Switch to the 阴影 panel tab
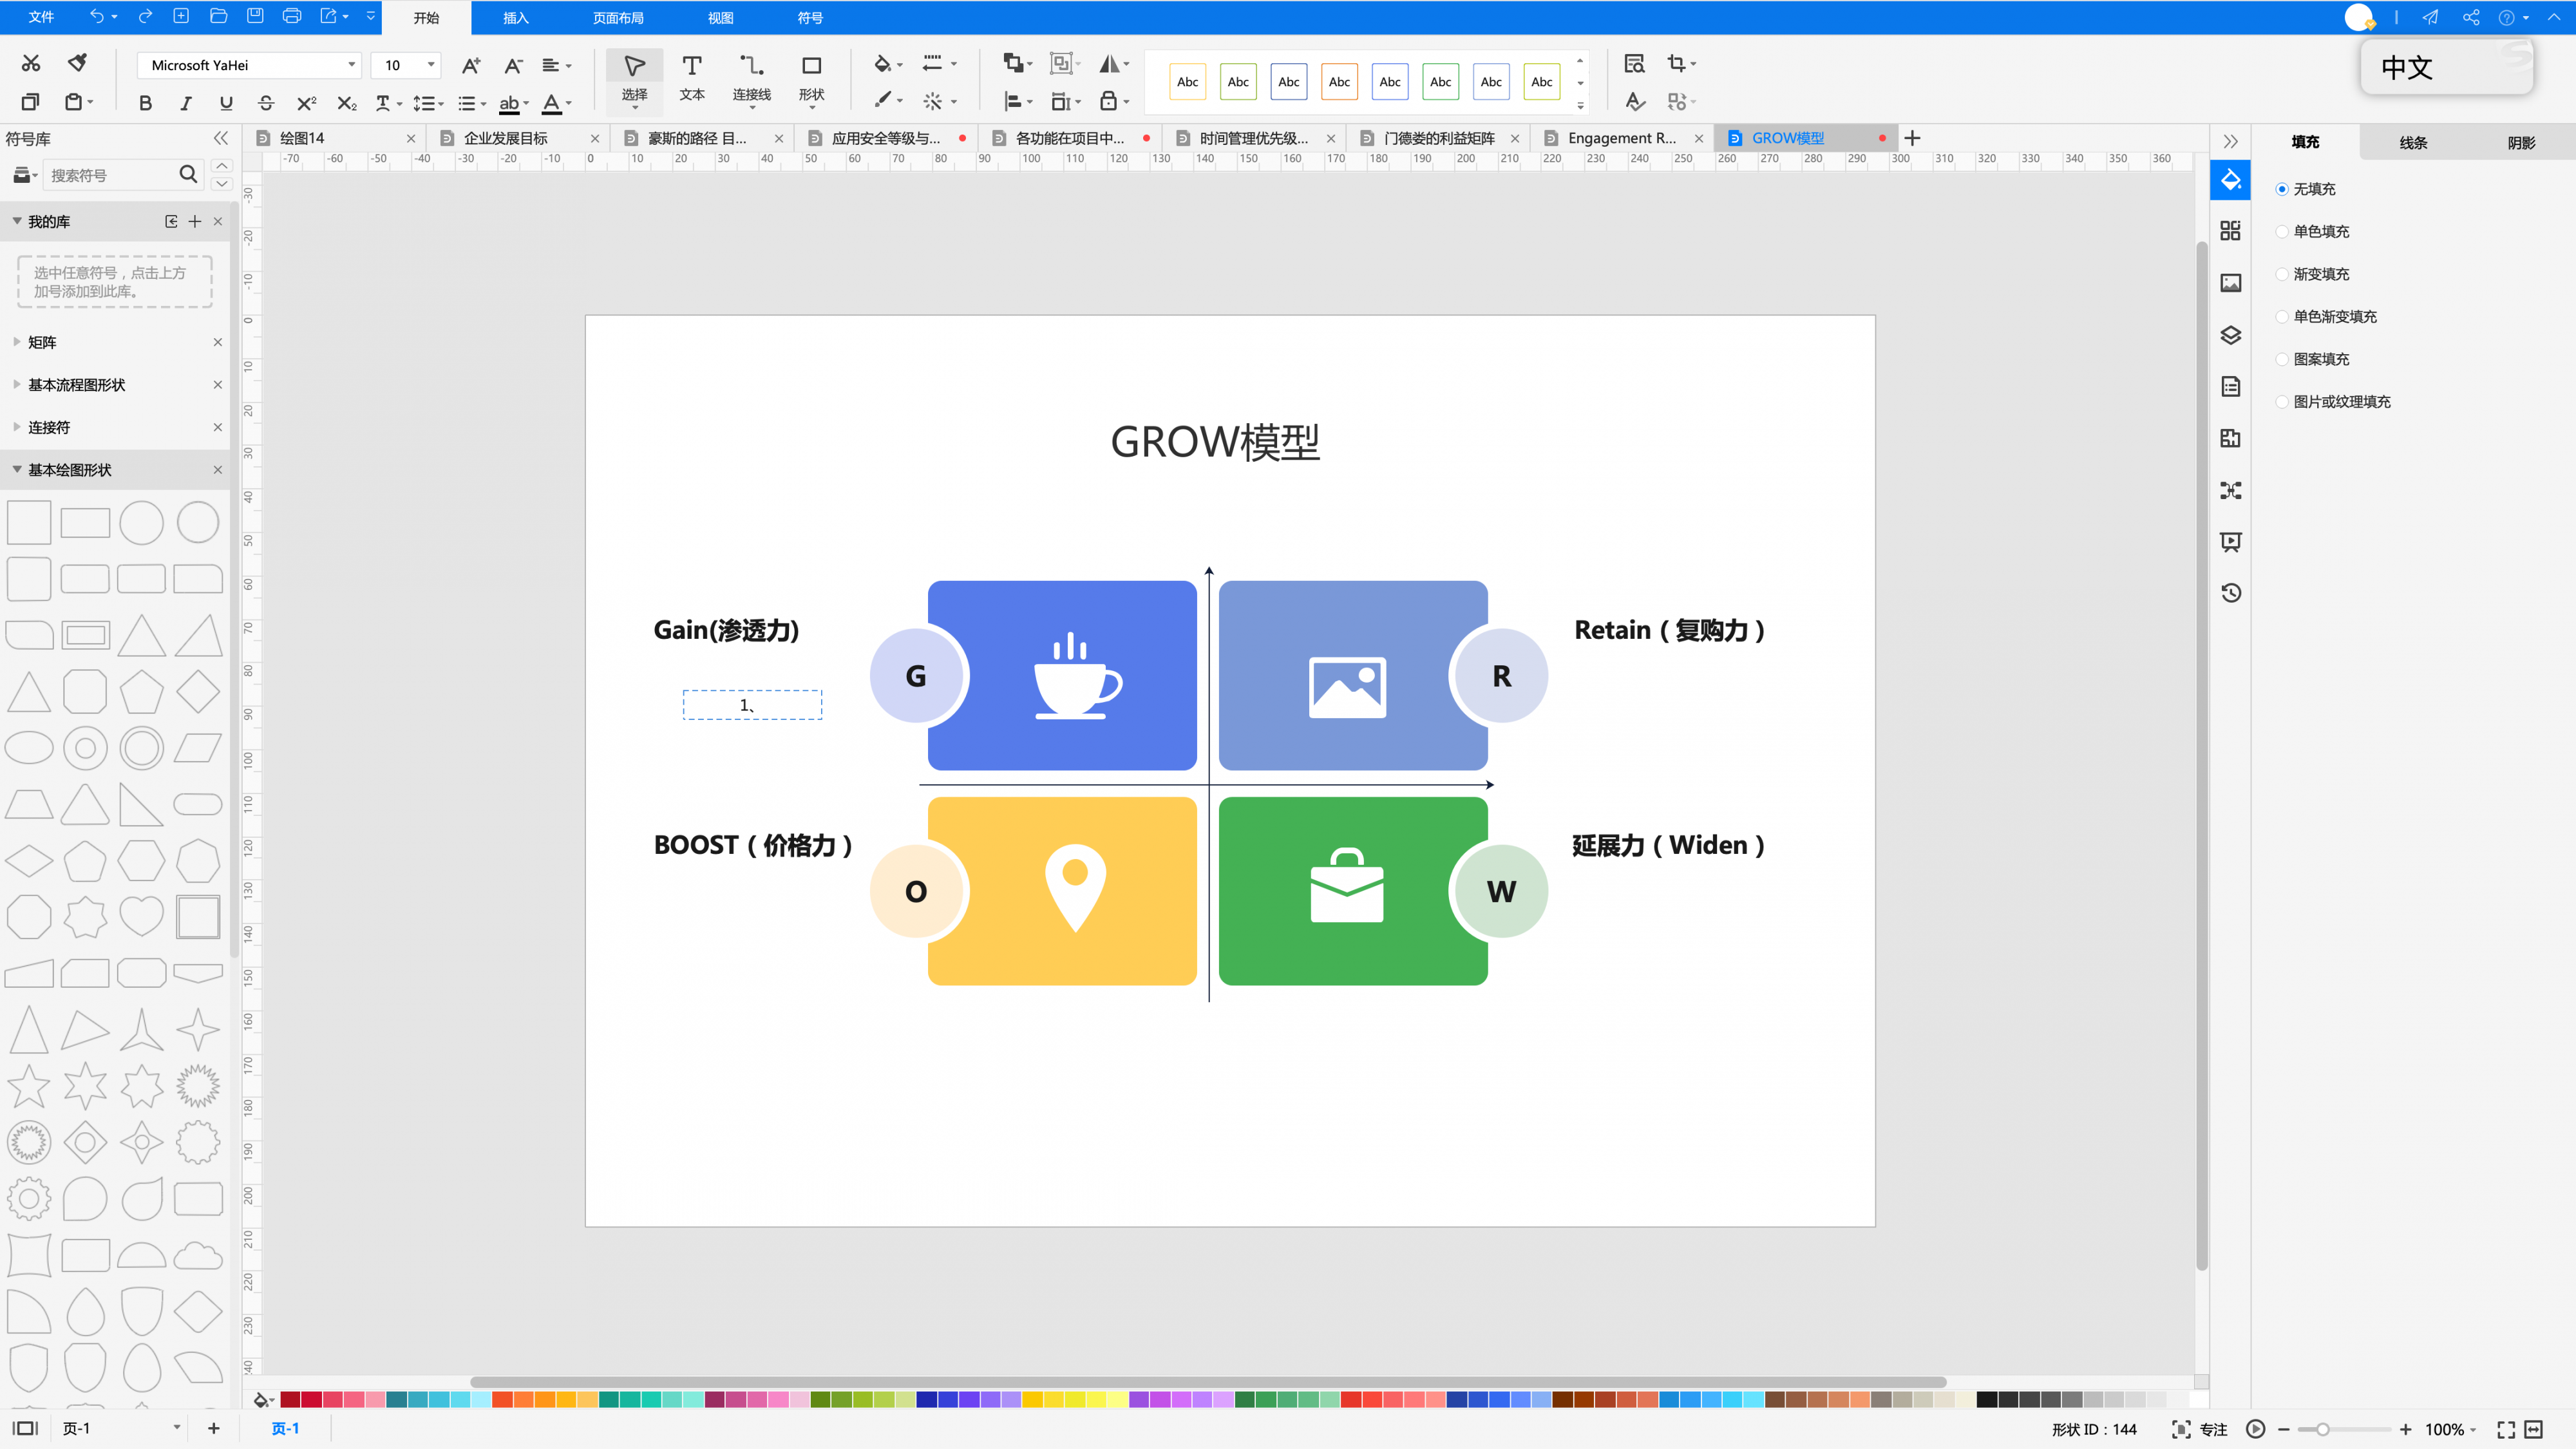This screenshot has width=2576, height=1449. click(x=2521, y=142)
